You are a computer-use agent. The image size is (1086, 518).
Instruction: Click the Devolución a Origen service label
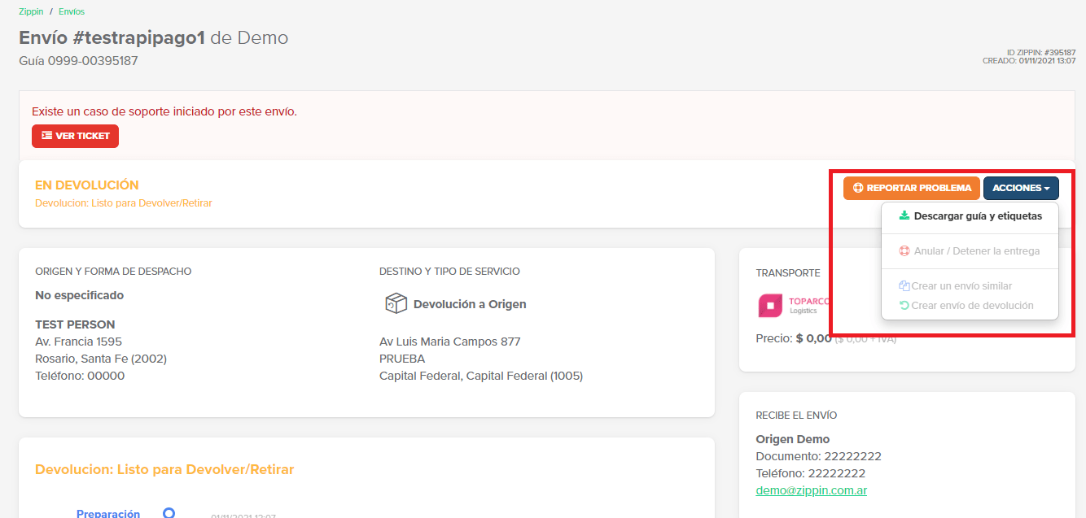470,304
